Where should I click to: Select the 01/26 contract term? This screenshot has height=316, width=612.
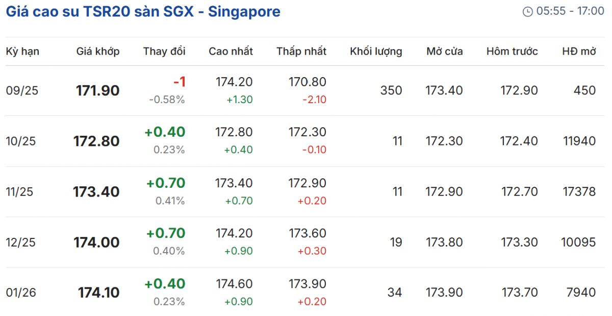21,293
